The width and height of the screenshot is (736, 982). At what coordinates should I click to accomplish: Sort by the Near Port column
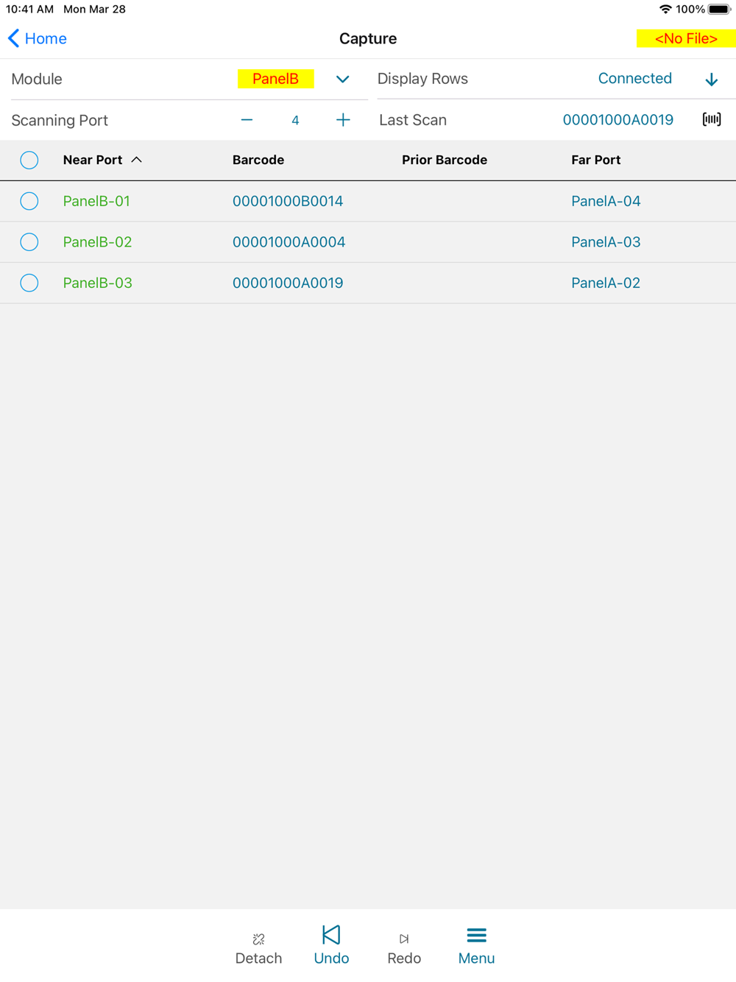click(102, 160)
